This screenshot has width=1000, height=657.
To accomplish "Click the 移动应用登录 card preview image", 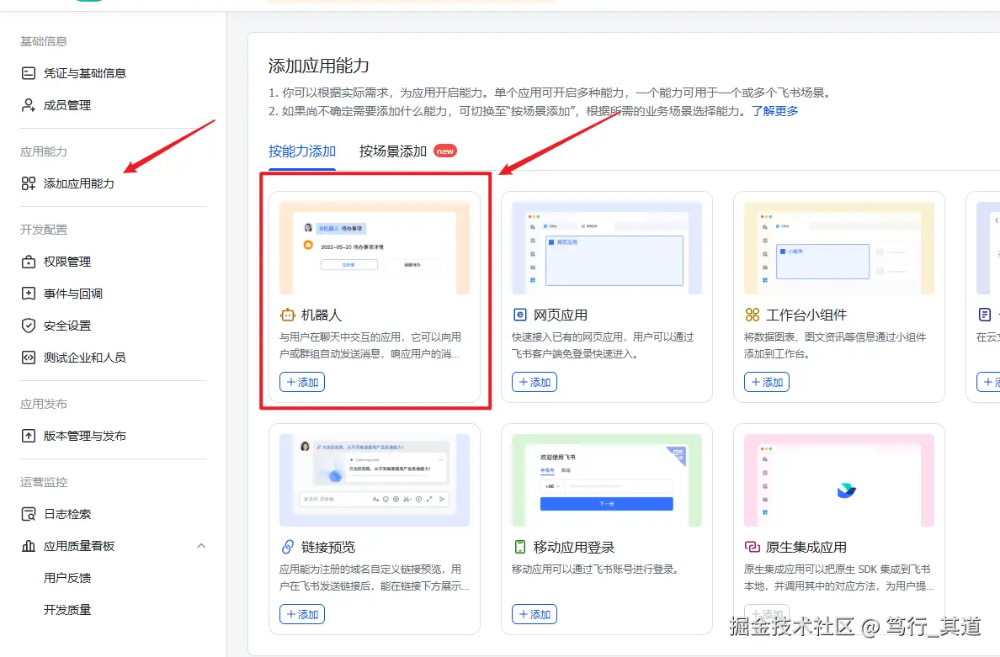I will tap(607, 480).
